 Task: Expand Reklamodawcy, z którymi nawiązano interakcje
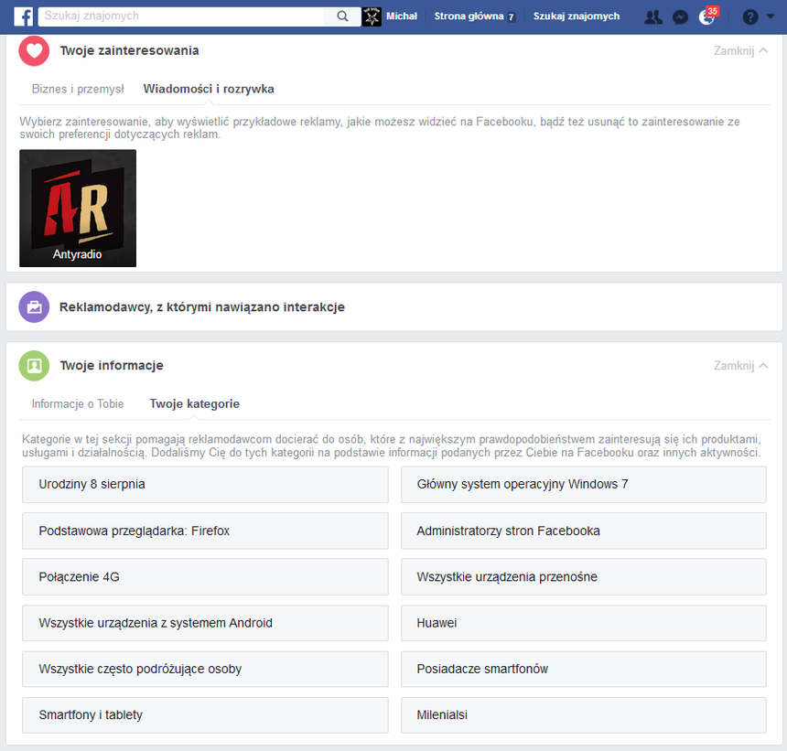[394, 307]
